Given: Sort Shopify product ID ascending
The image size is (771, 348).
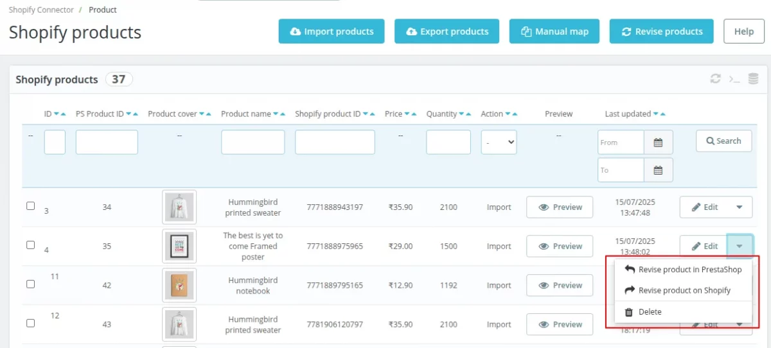Looking at the screenshot, I should pyautogui.click(x=373, y=114).
